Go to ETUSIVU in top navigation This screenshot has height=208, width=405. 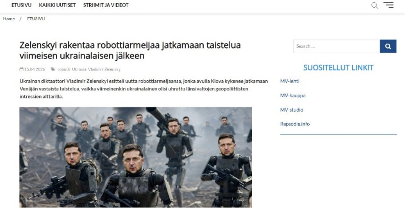(21, 5)
